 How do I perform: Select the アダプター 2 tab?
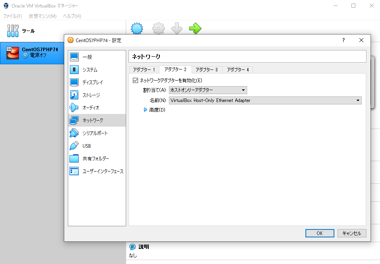pos(175,69)
